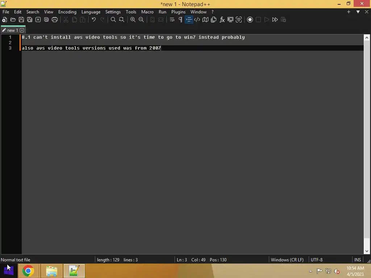
Task: Click the Paste clipboard icon
Action: tap(83, 20)
